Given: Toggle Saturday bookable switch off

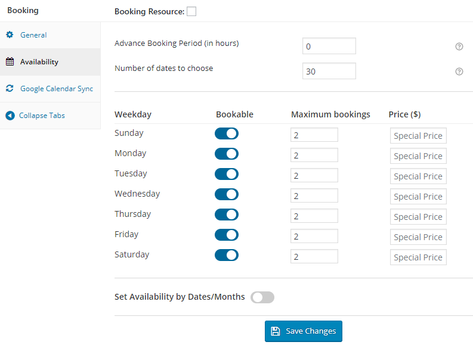Looking at the screenshot, I should click(x=227, y=255).
